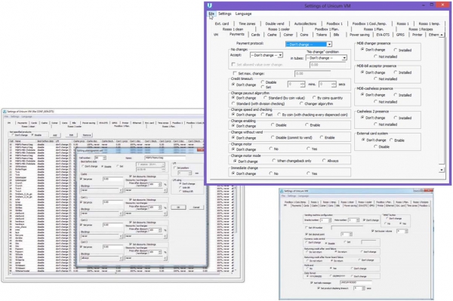Increase the Credit timeout mins stepper
This screenshot has width=453, height=301.
tap(303, 83)
